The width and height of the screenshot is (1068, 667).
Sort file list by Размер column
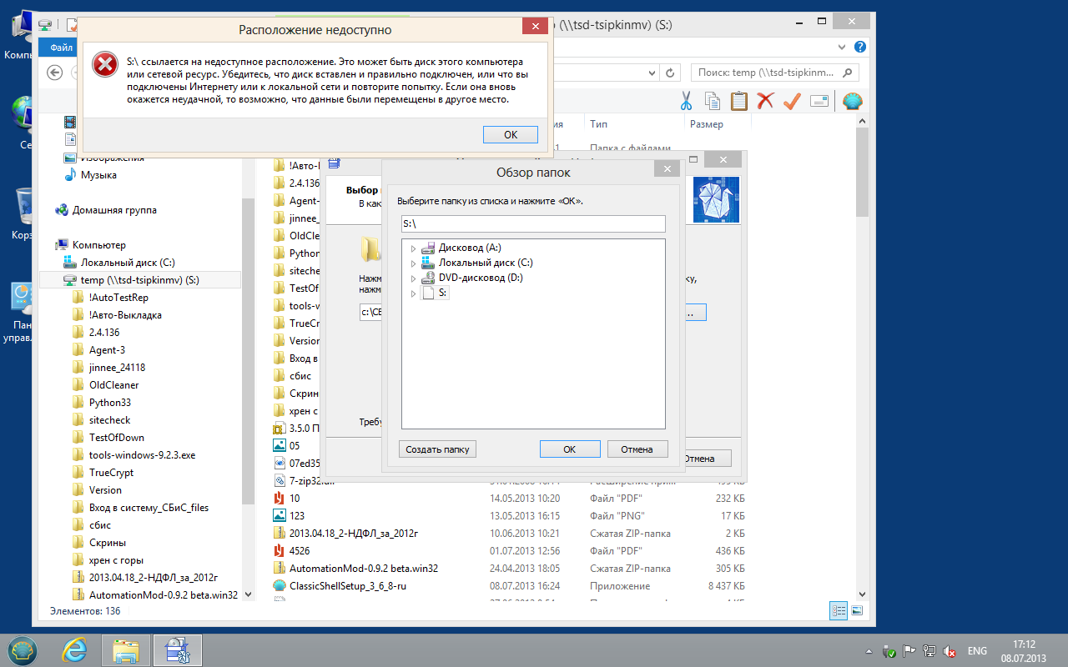[707, 124]
